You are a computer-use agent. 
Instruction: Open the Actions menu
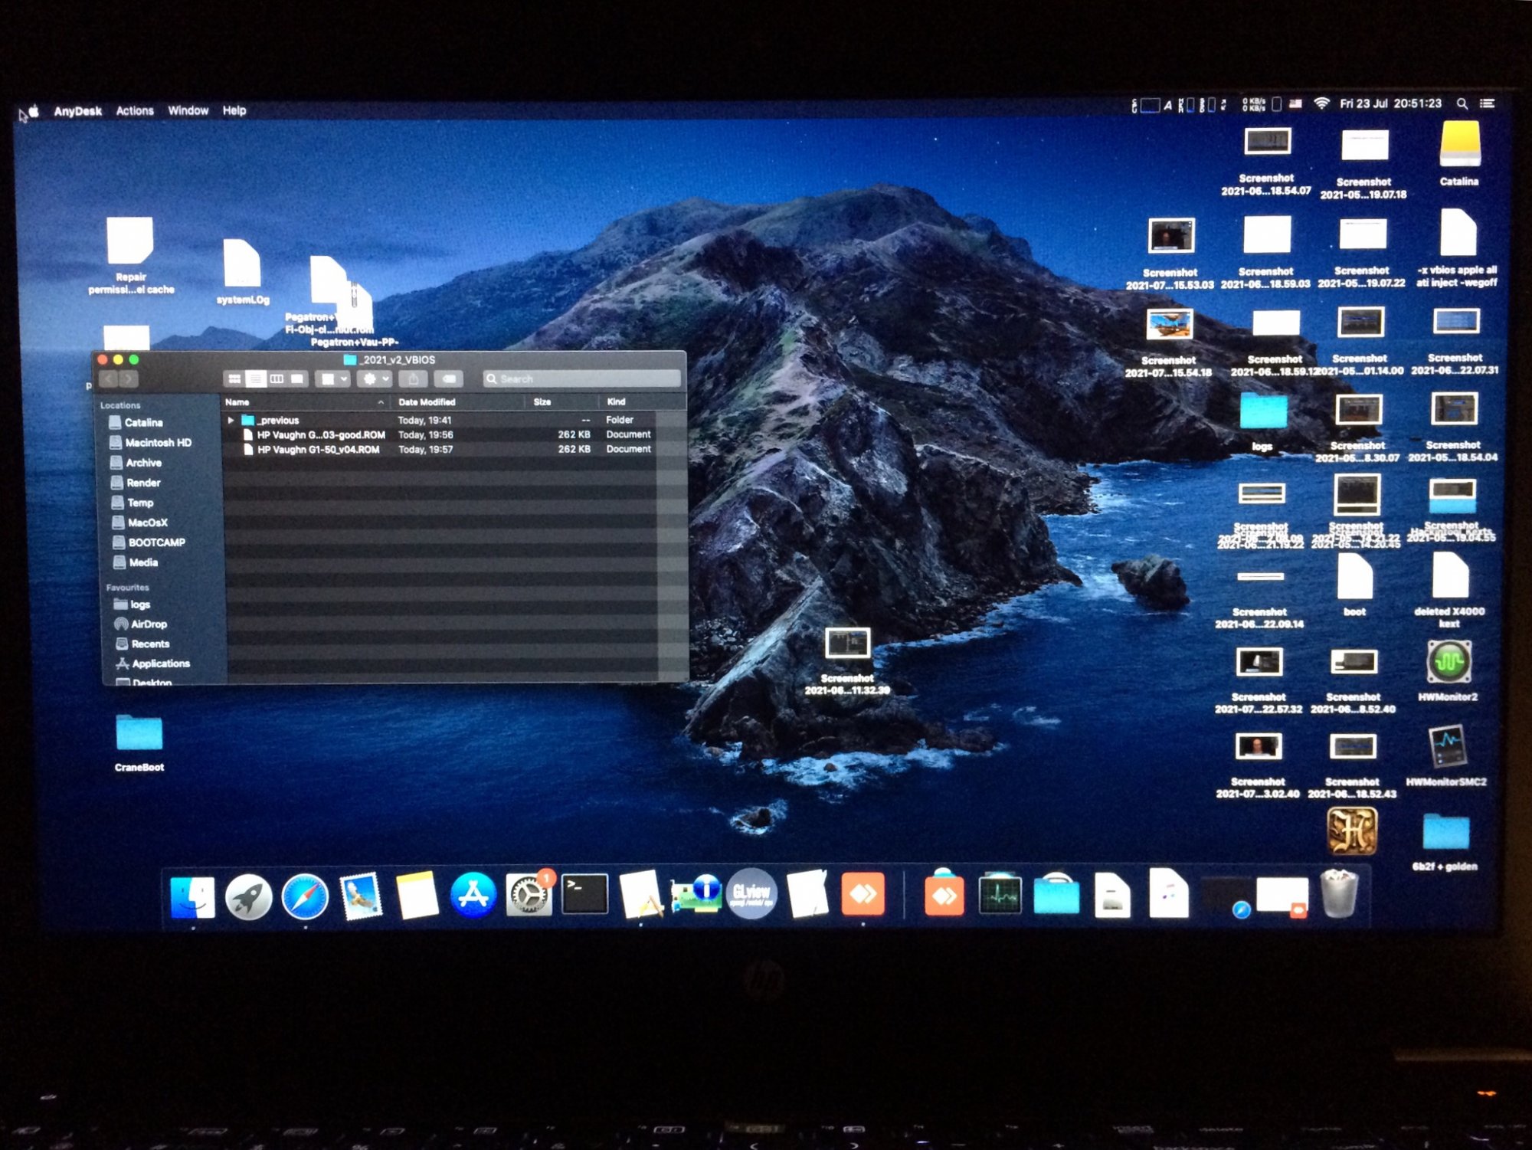[135, 111]
